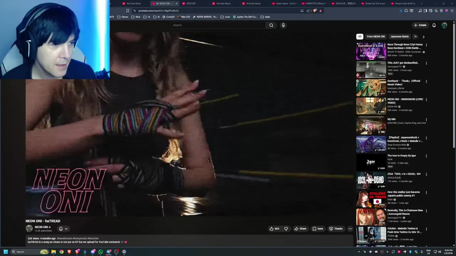Image resolution: width=456 pixels, height=256 pixels.
Task: Open options menu for The Icon Is Empty
Action: pos(426,156)
